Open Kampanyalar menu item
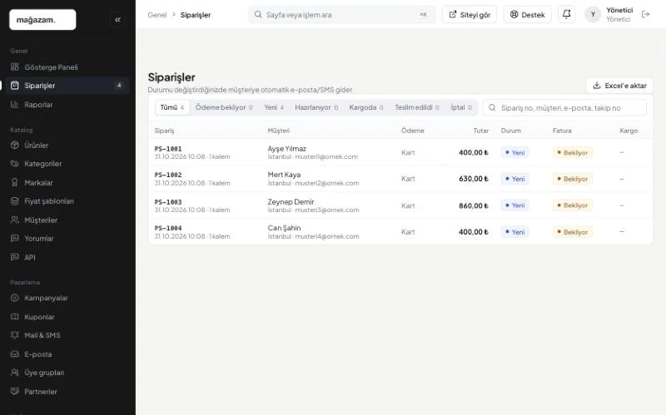Image resolution: width=666 pixels, height=415 pixels. coord(67,298)
